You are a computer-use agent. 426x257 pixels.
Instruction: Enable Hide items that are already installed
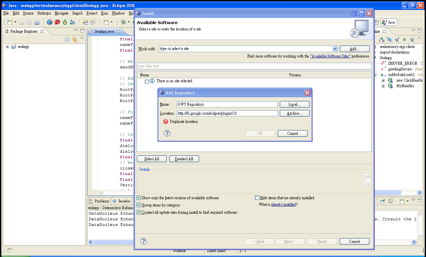click(257, 198)
